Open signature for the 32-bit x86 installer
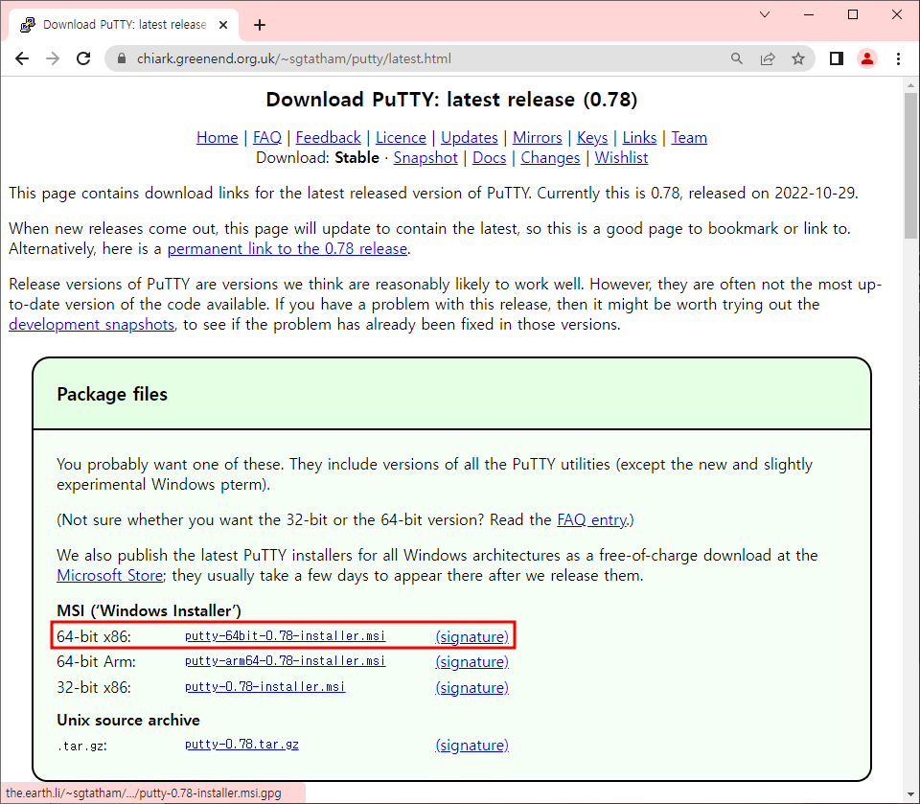Screen dimensions: 920x804 [471, 688]
